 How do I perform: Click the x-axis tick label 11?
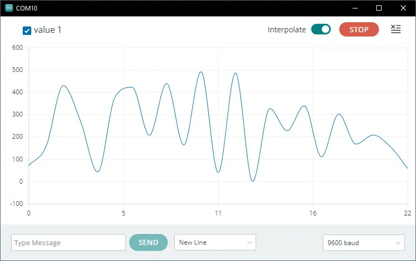pos(218,213)
